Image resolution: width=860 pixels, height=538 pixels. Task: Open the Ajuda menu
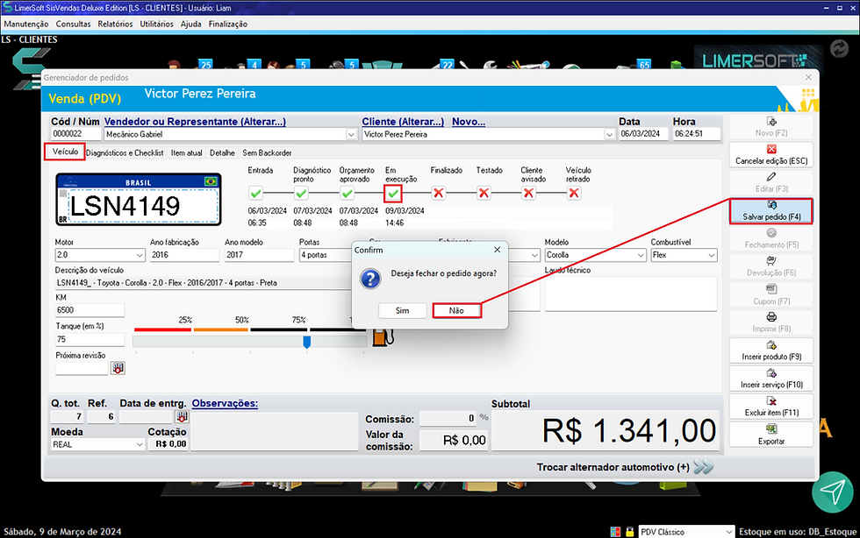point(191,25)
